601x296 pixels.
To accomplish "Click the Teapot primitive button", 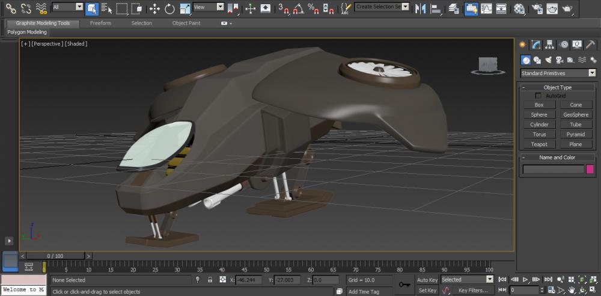I will point(539,144).
